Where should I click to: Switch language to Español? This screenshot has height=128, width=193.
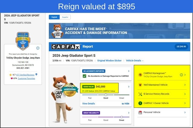tap(65, 17)
